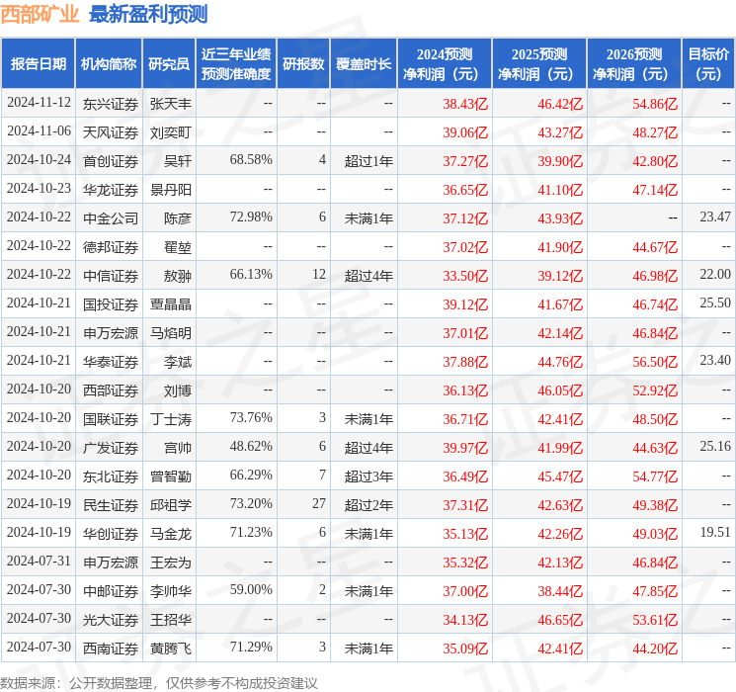736x692 pixels.
Task: Click analyst name 张天丰
Action: point(170,104)
